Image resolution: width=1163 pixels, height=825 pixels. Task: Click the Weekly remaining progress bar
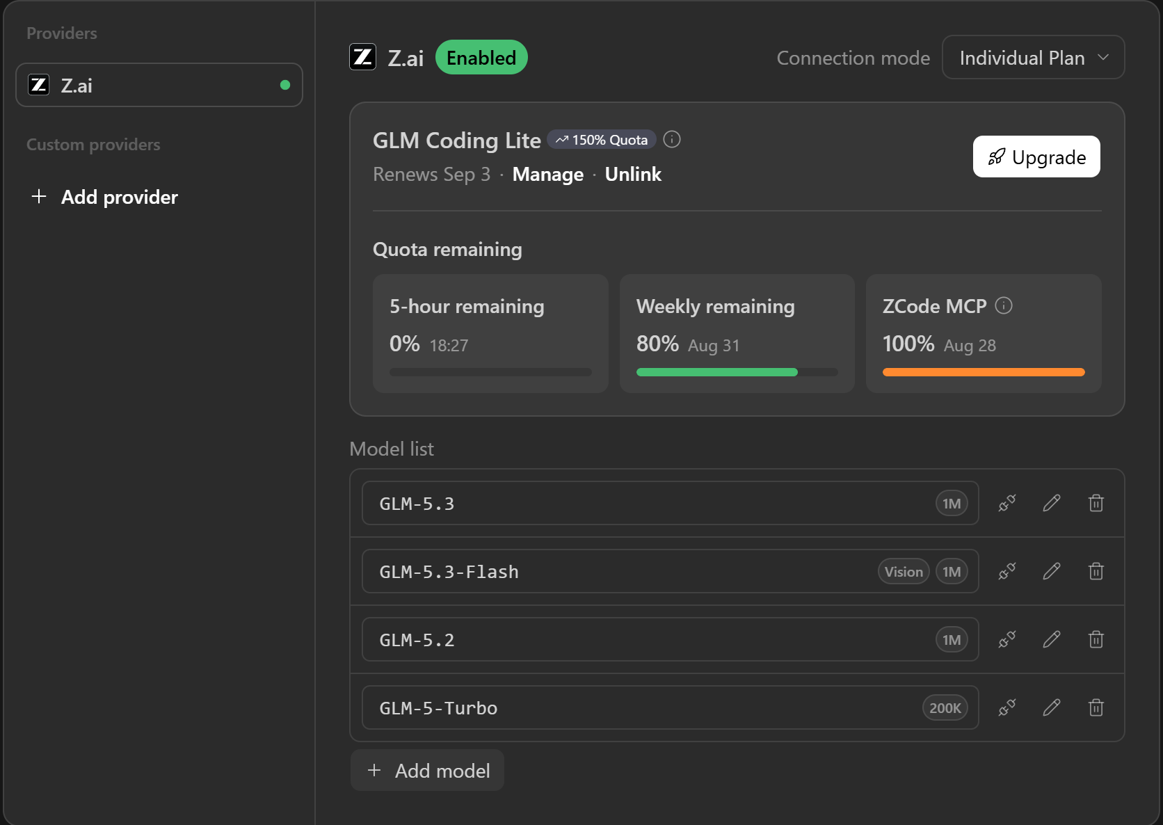(737, 372)
